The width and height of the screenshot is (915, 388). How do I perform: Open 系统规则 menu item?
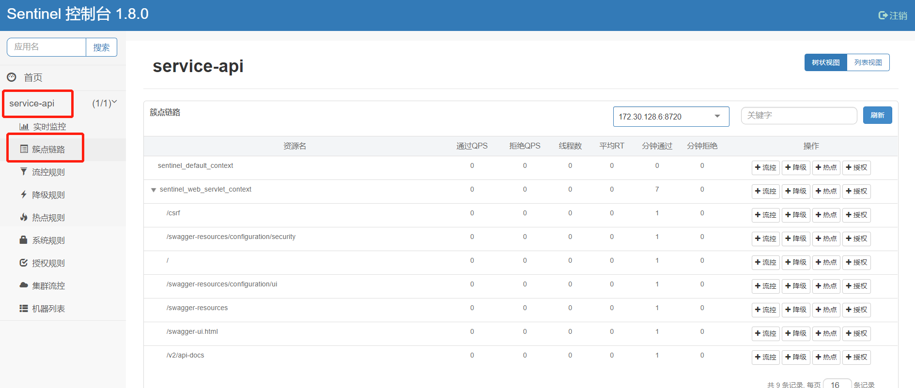pos(48,240)
